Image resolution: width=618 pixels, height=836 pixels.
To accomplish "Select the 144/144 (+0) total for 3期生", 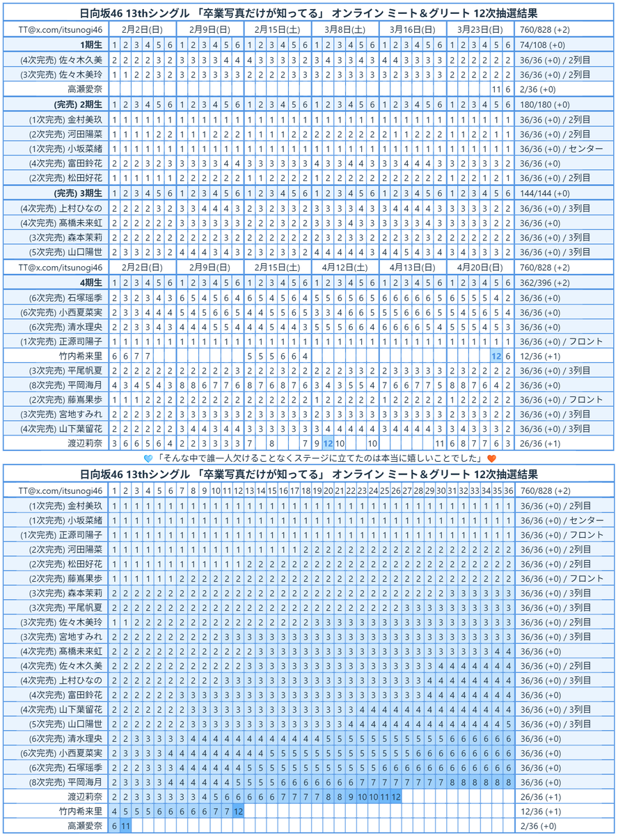I will tap(547, 193).
